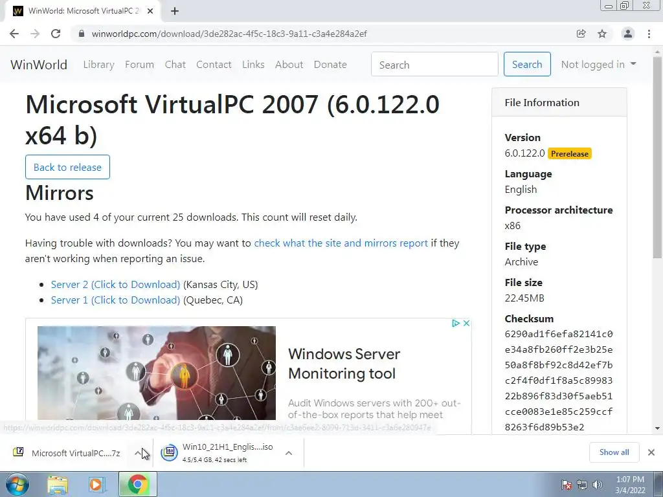Screen dimensions: 663x497
Task: Click the ISO file progress icon
Action: pyautogui.click(x=169, y=452)
